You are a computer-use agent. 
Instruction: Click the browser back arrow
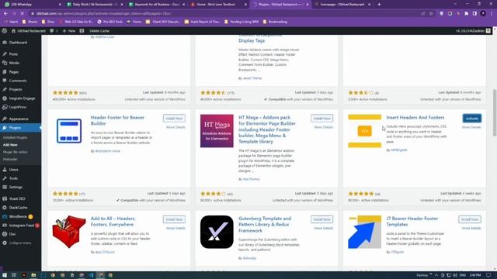5,14
